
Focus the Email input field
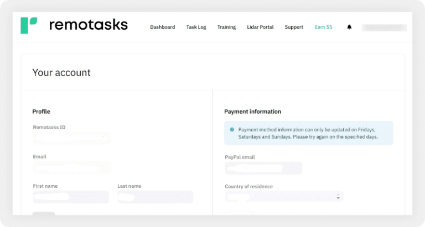[x=71, y=167]
